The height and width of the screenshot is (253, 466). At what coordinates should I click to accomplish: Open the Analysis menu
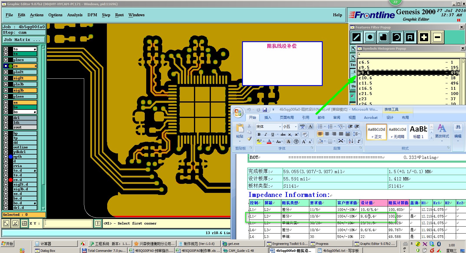point(75,15)
